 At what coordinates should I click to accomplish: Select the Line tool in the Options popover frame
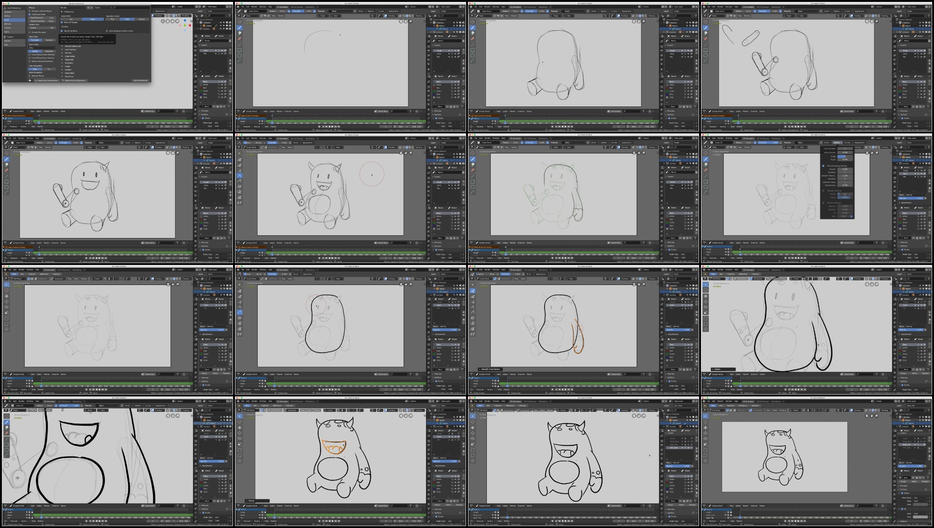click(706, 176)
